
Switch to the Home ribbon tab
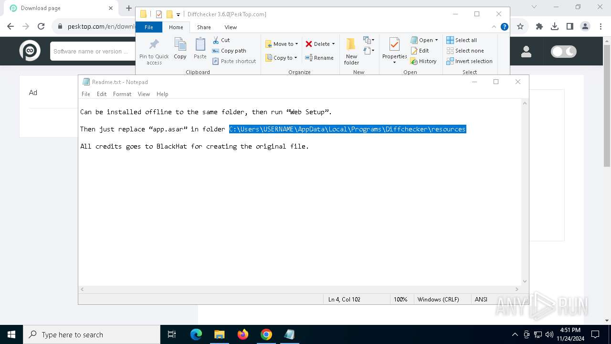pyautogui.click(x=176, y=27)
